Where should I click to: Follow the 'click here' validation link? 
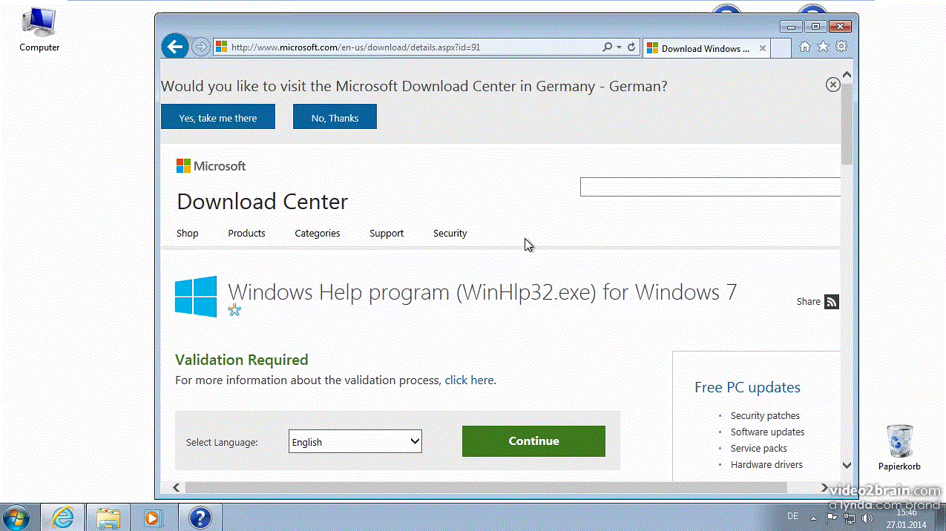(x=469, y=380)
